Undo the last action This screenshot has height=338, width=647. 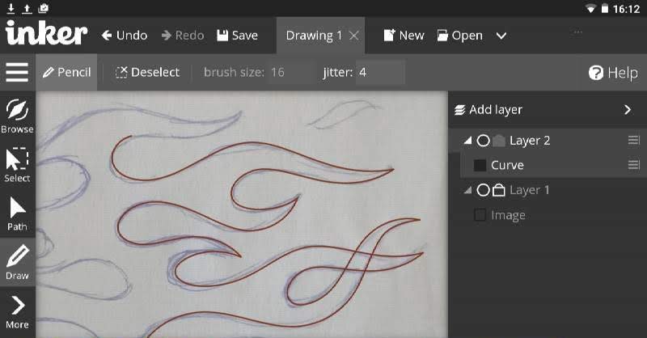[x=125, y=36]
